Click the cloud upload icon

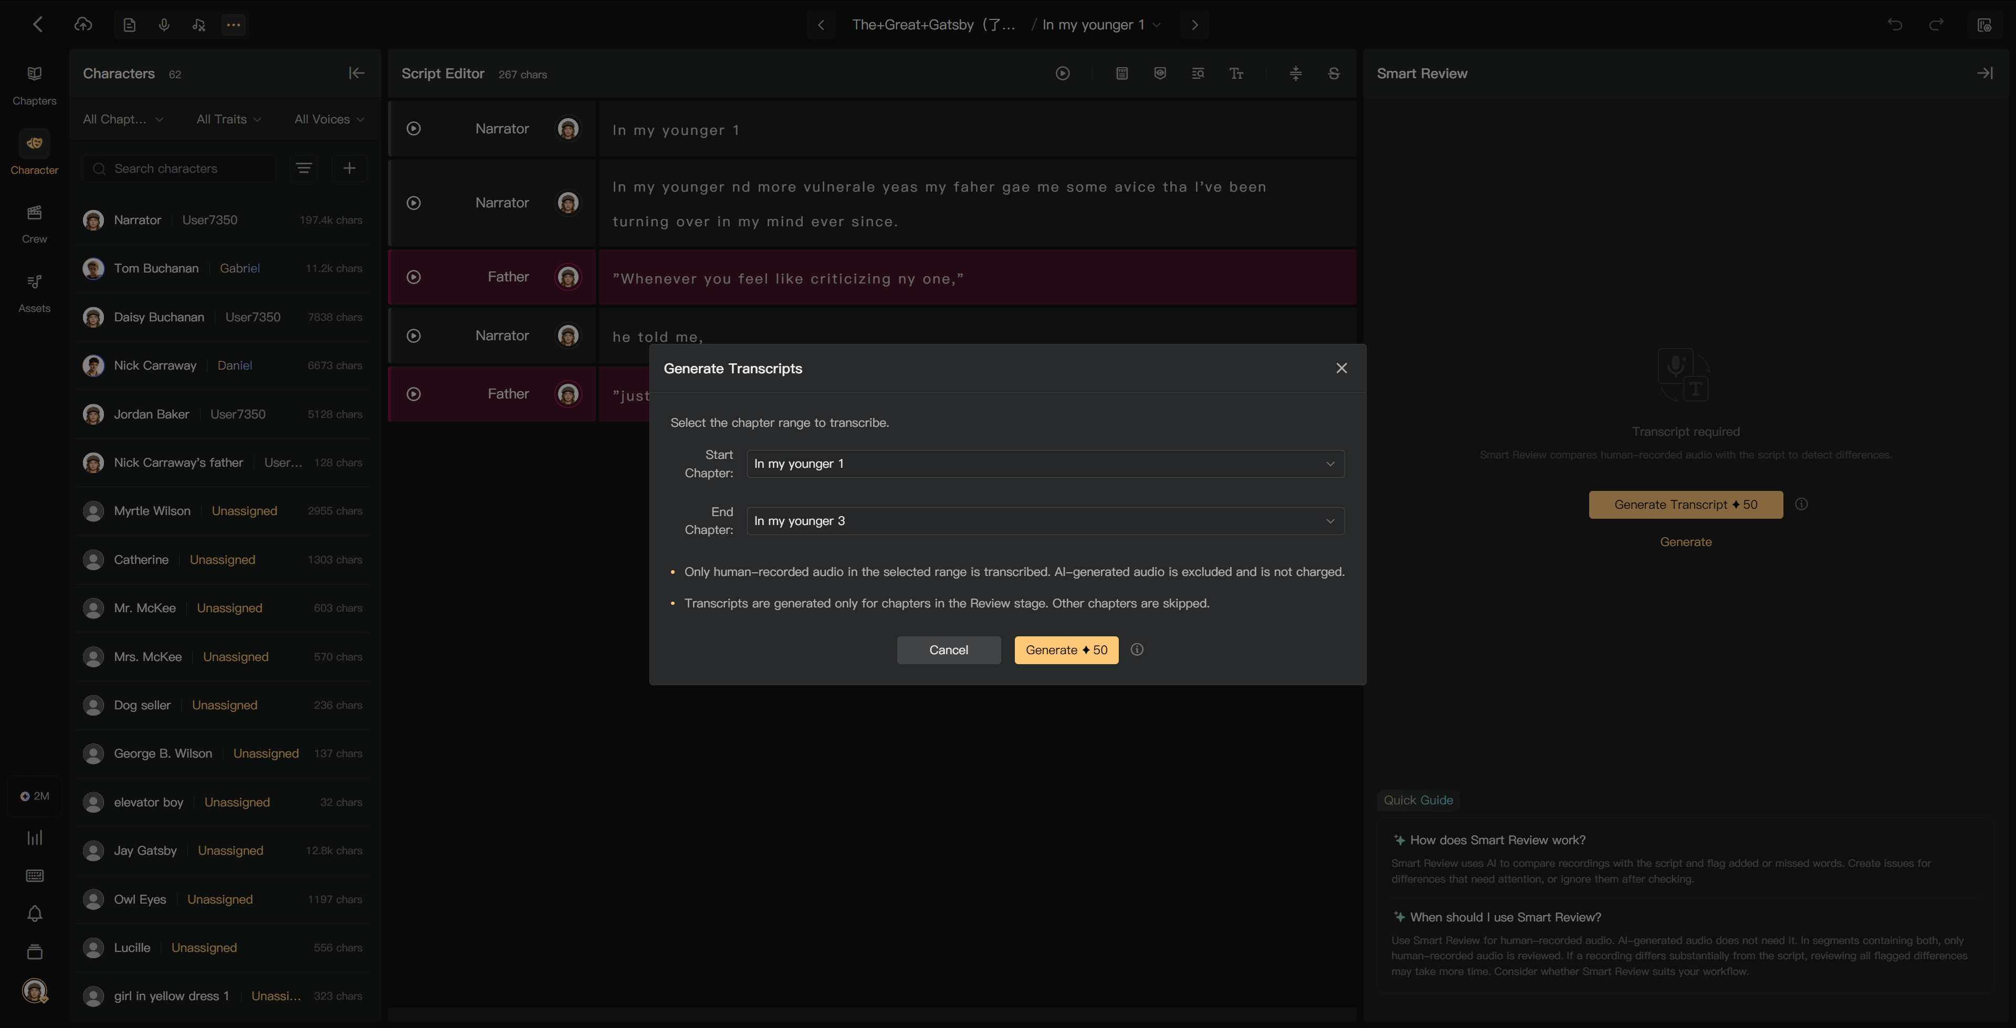click(x=83, y=24)
